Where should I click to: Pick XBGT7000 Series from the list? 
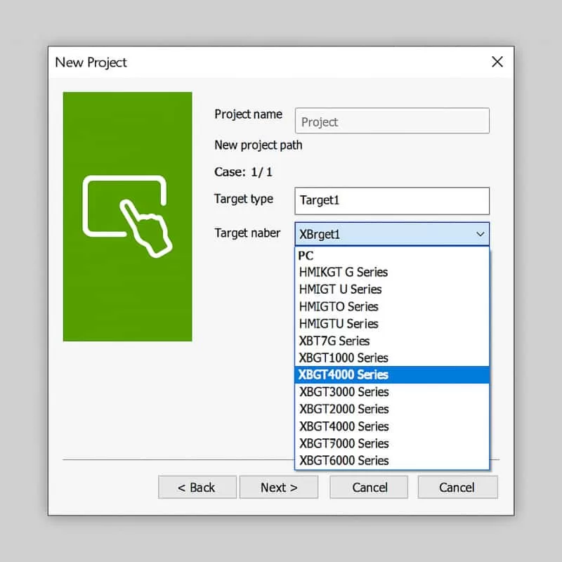click(392, 443)
